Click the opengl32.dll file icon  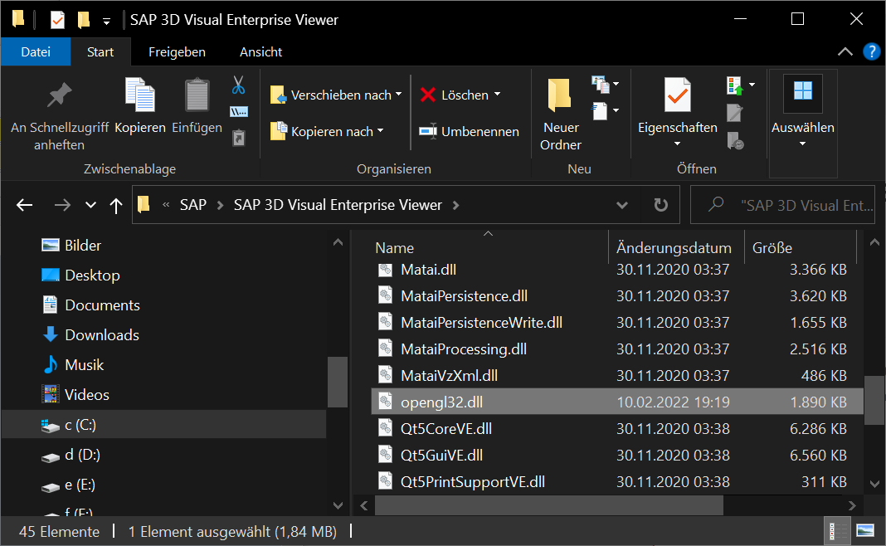click(386, 402)
